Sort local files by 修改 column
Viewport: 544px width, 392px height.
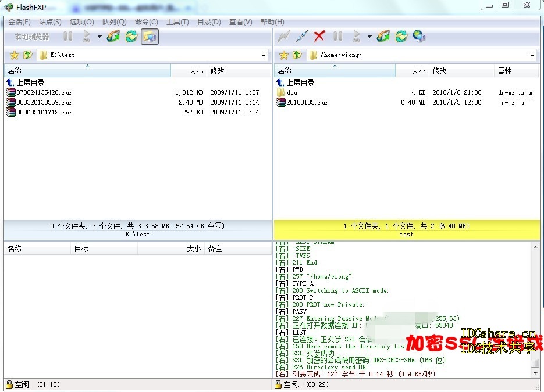(x=239, y=71)
